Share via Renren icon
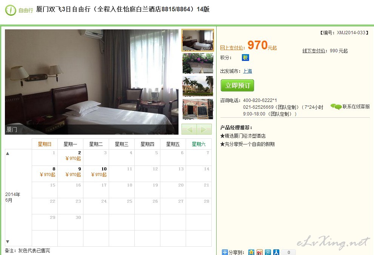 point(276,252)
